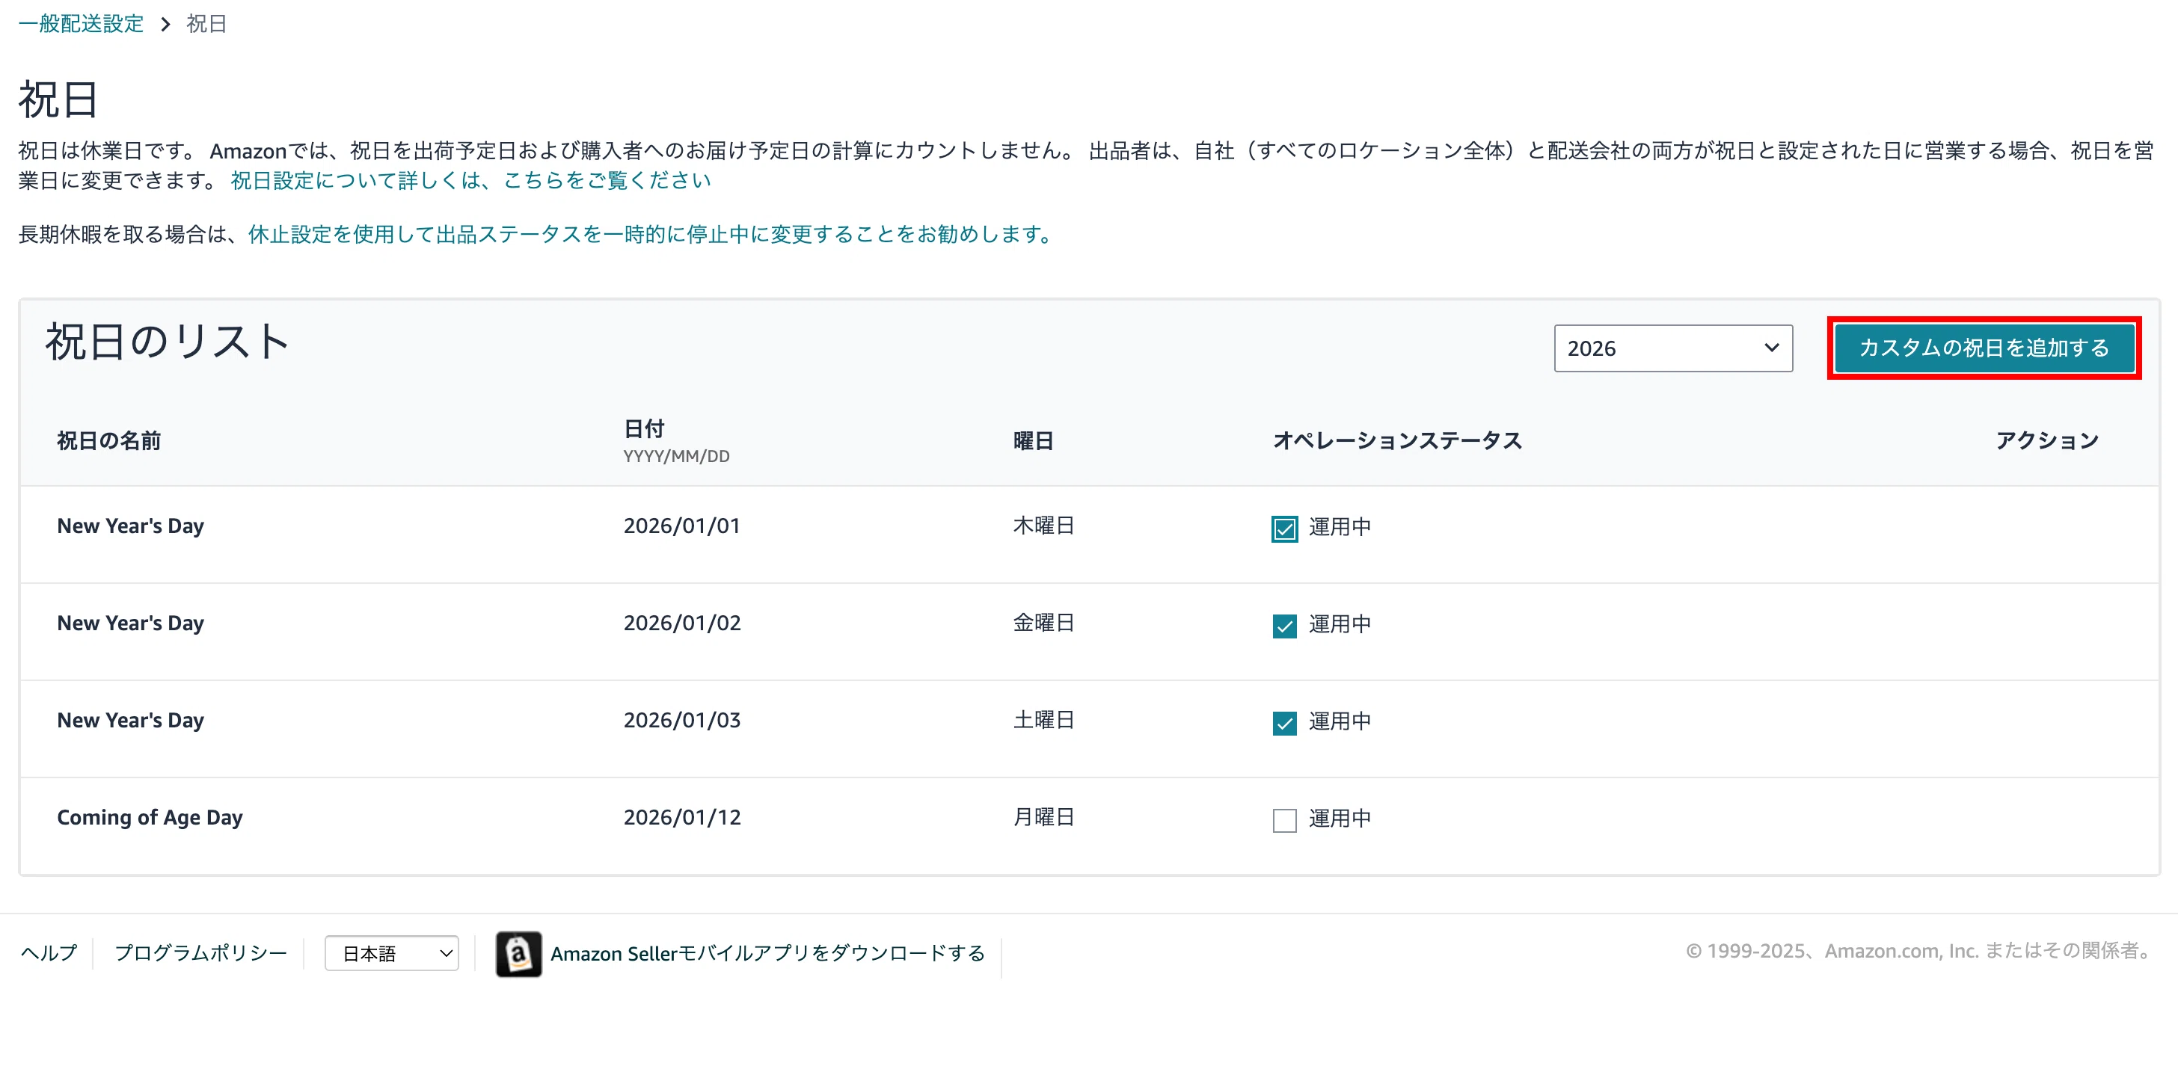Click the Coming of Age Day name
The image size is (2178, 1078).
pyautogui.click(x=150, y=817)
